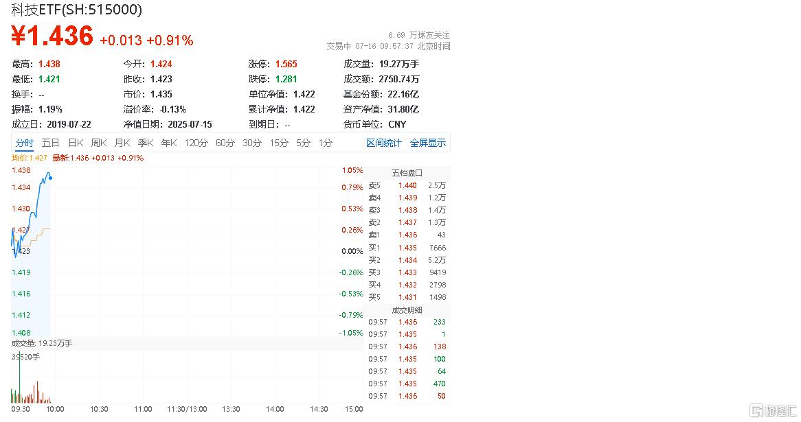Select the 买5 row at 1.431

407,297
